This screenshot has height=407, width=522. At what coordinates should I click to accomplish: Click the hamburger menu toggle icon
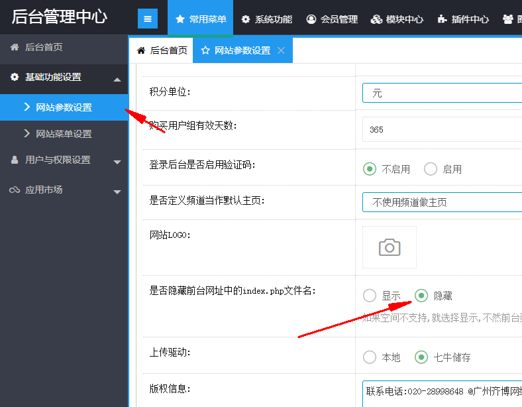(147, 19)
